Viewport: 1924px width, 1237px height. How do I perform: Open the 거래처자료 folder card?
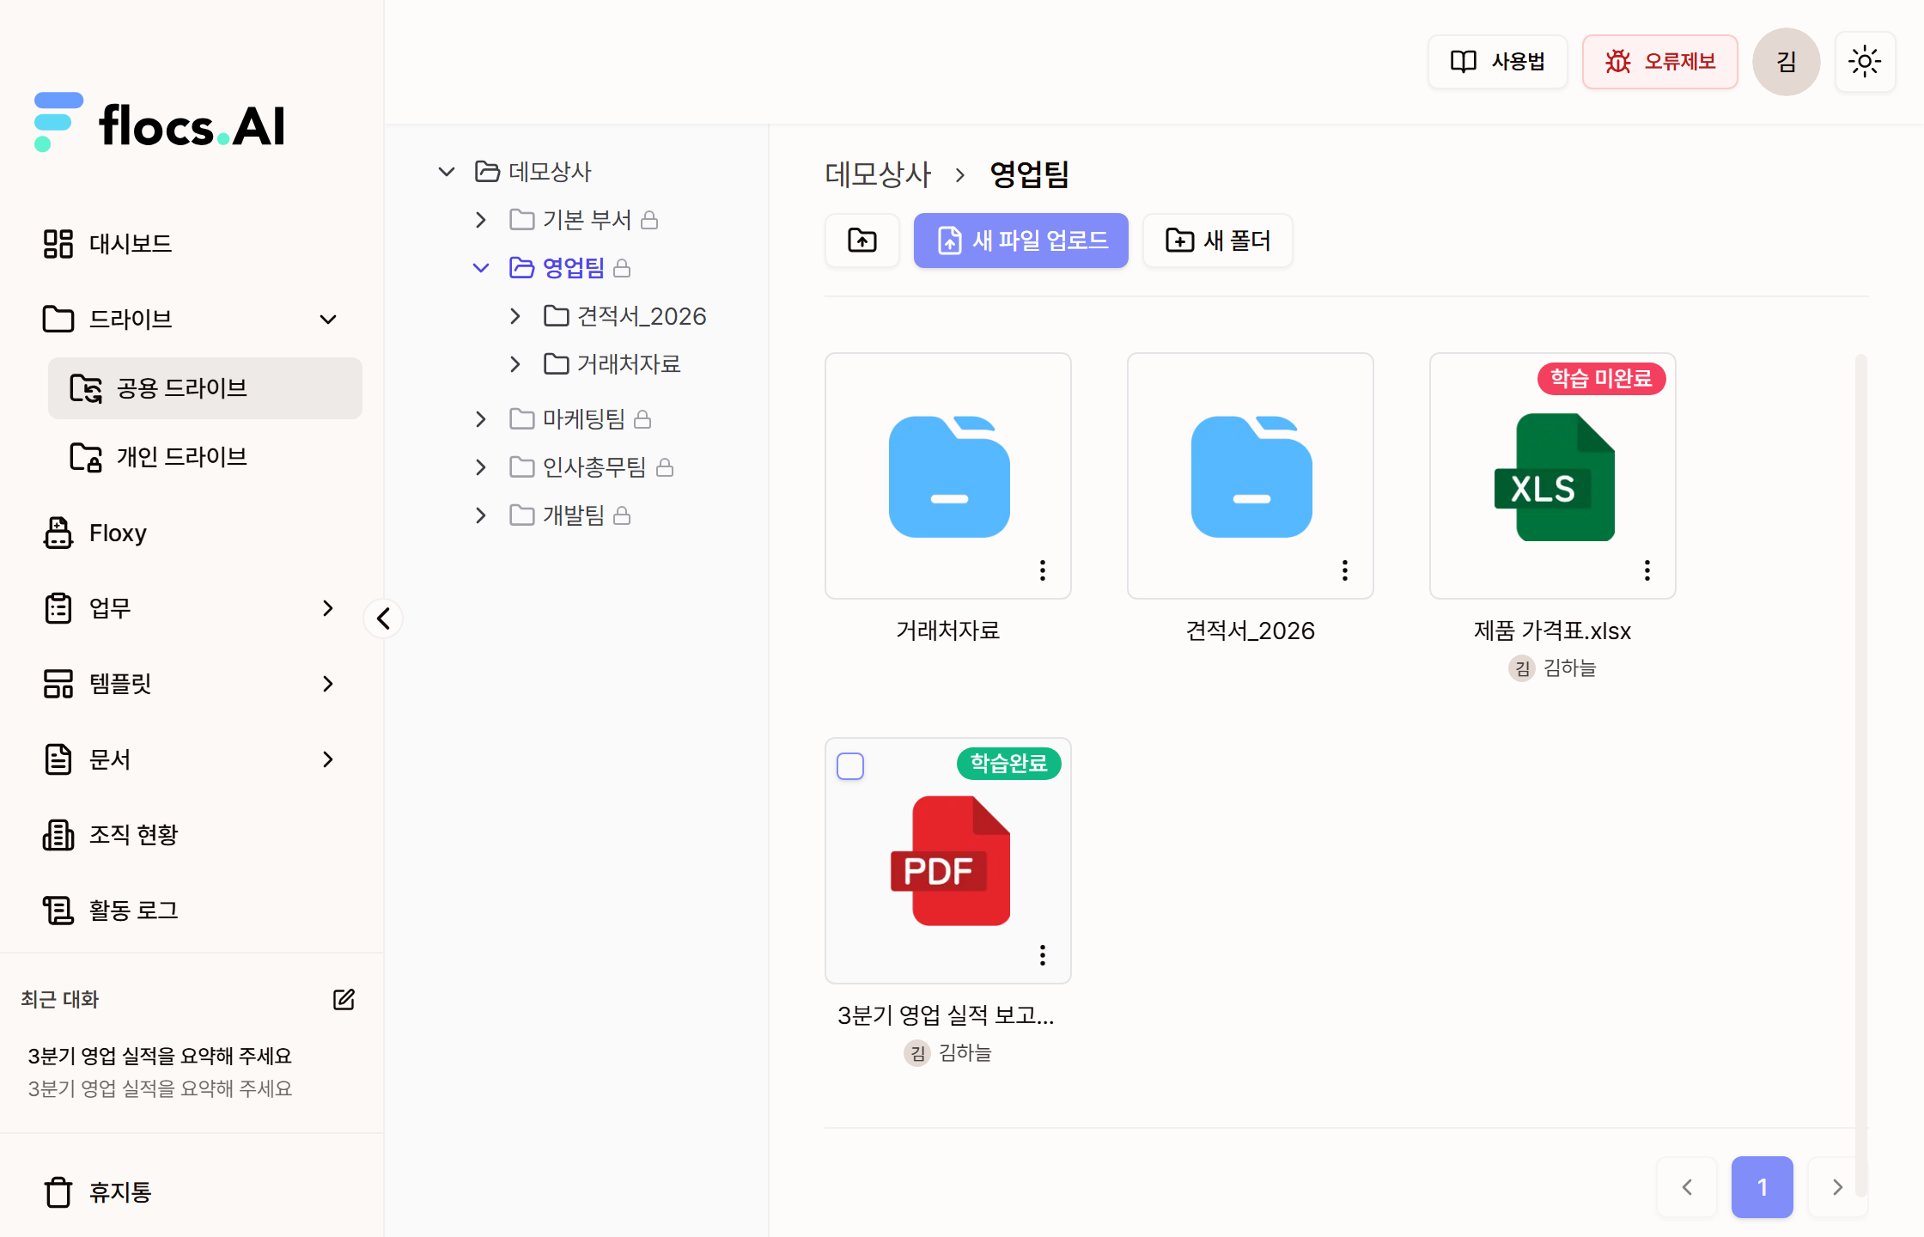pos(948,476)
